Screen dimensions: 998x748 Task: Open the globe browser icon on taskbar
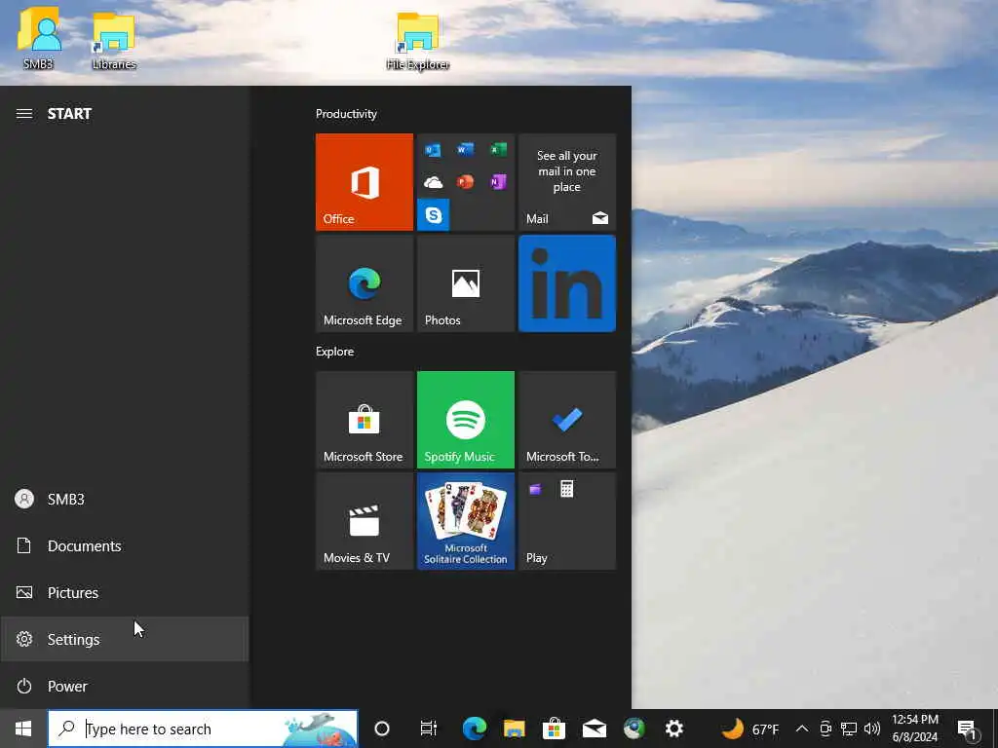point(633,729)
